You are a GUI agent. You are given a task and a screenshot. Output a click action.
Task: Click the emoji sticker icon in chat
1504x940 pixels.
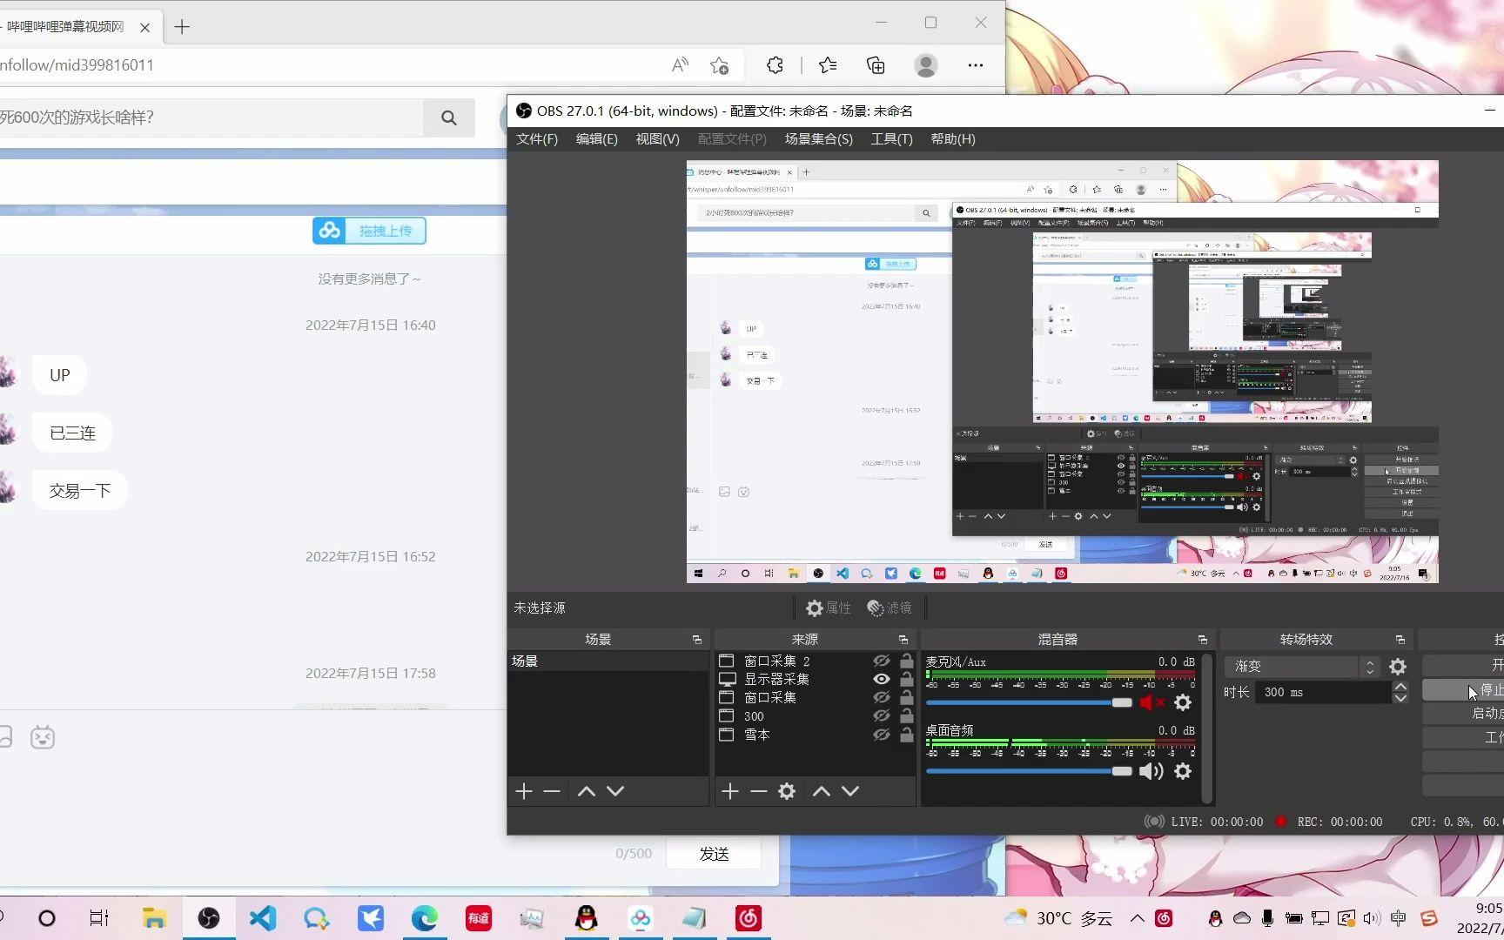click(x=43, y=738)
